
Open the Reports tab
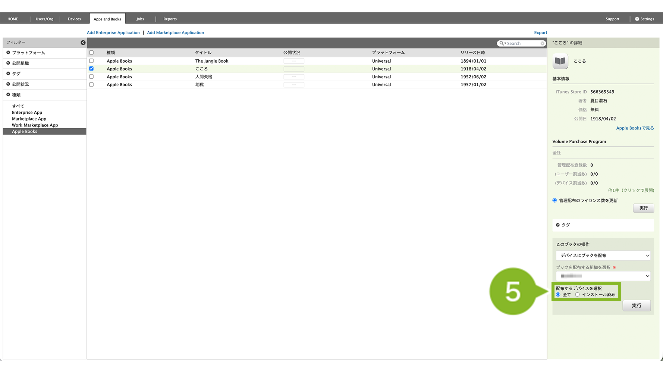170,19
